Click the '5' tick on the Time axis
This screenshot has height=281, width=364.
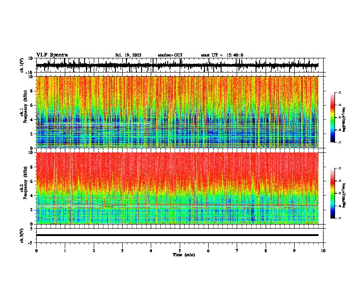point(180,251)
